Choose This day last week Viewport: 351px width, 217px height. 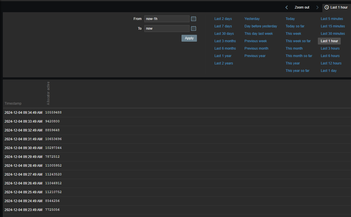(x=259, y=34)
